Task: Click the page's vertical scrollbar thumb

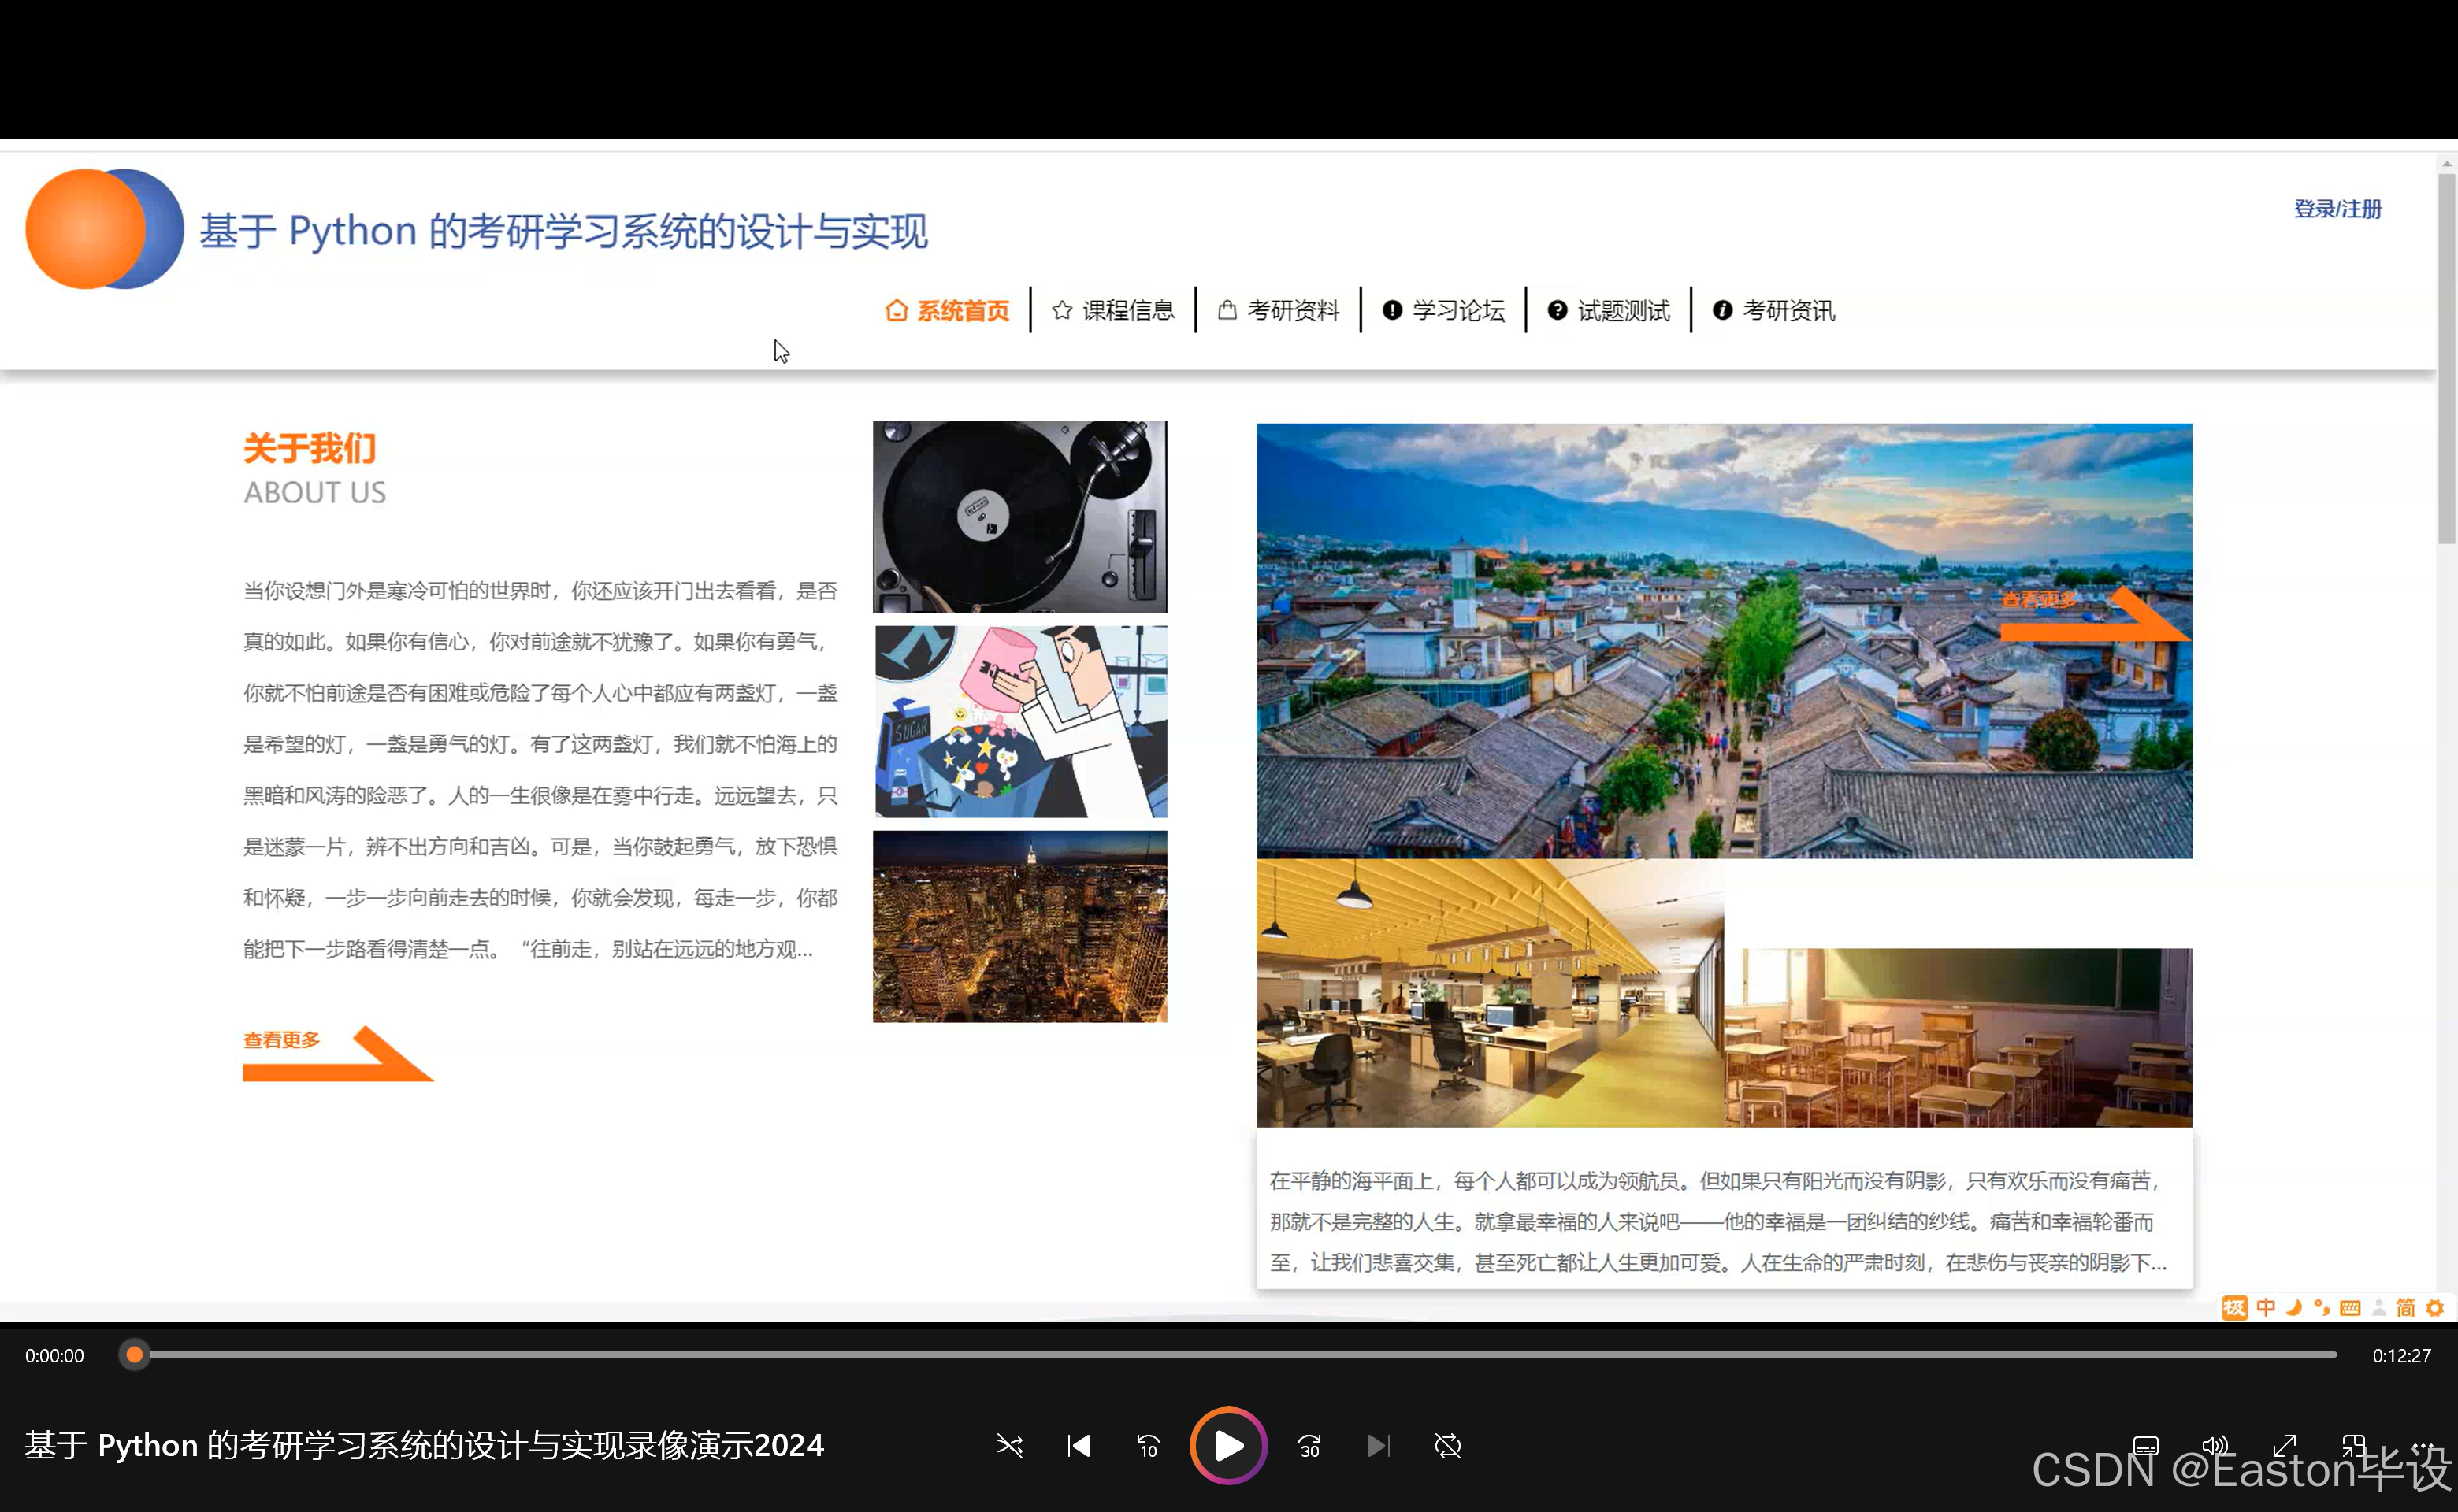Action: tap(2446, 359)
